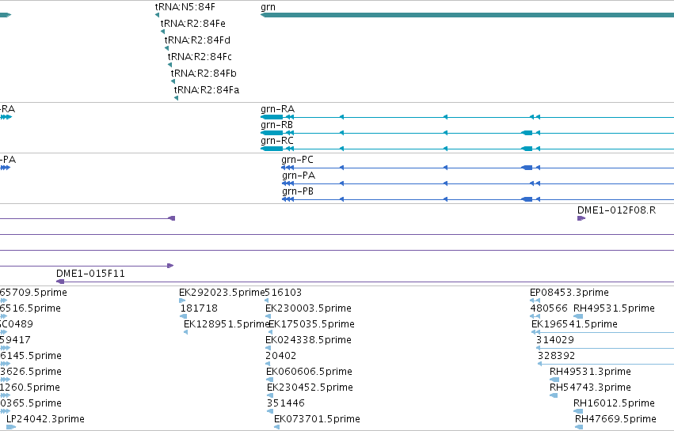
Task: Select the 59417 EST label
Action: click(16, 340)
